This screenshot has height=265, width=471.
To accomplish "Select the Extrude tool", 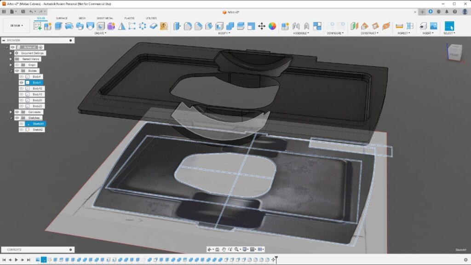I will [58, 26].
